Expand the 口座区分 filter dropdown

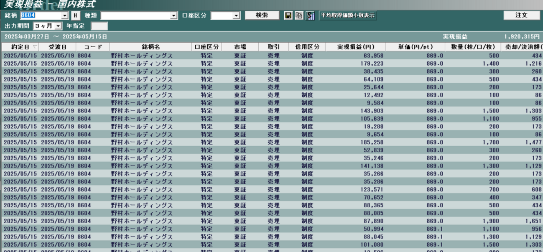coord(236,15)
